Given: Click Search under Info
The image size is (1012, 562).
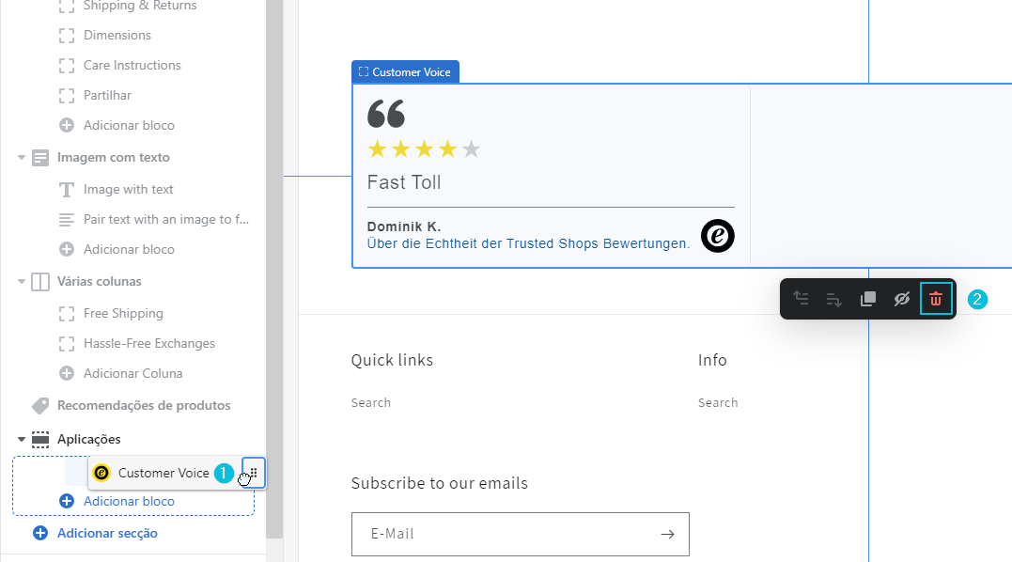Looking at the screenshot, I should pyautogui.click(x=718, y=402).
